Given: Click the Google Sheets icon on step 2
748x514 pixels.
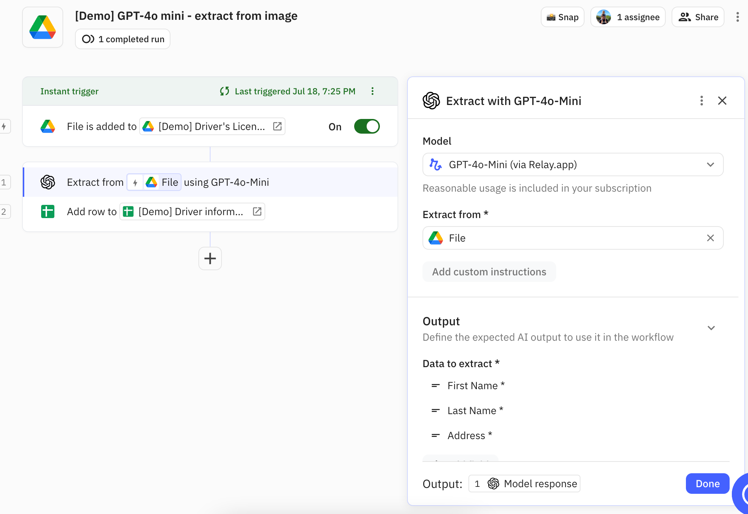Looking at the screenshot, I should (x=48, y=211).
